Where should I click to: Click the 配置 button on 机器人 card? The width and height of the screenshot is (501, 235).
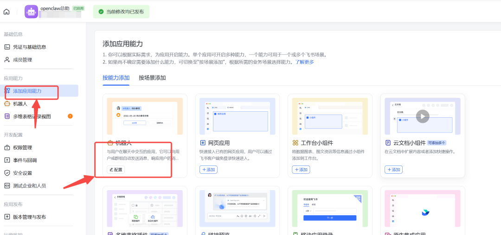click(x=116, y=170)
